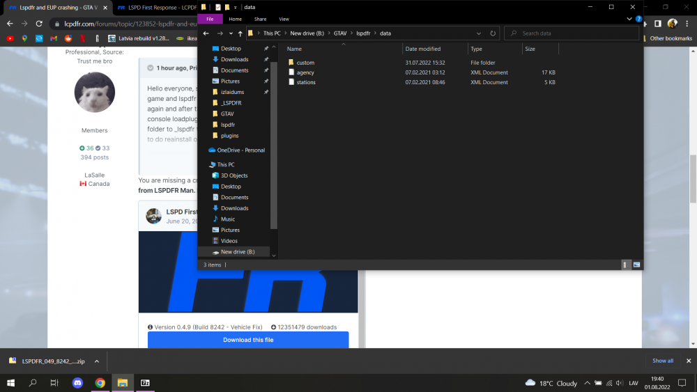Open GTAV folder in navigation pane
The height and width of the screenshot is (392, 697).
tap(227, 113)
